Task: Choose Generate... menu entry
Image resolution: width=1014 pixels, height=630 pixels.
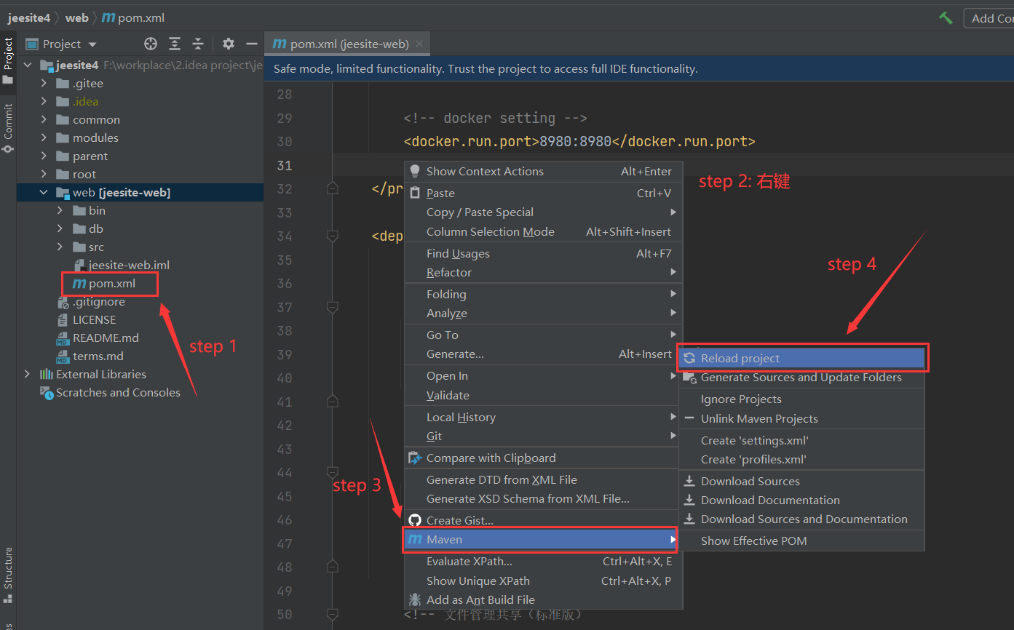Action: tap(543, 354)
